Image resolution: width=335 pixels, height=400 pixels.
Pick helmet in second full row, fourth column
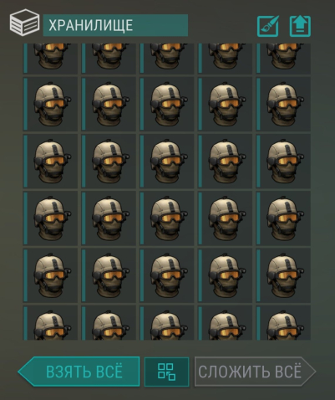click(226, 162)
